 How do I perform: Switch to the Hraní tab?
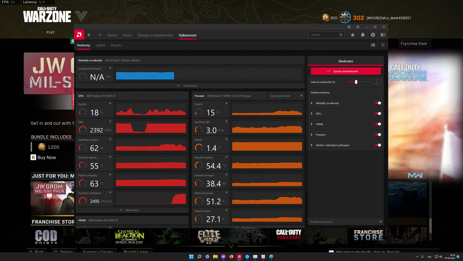pos(127,35)
